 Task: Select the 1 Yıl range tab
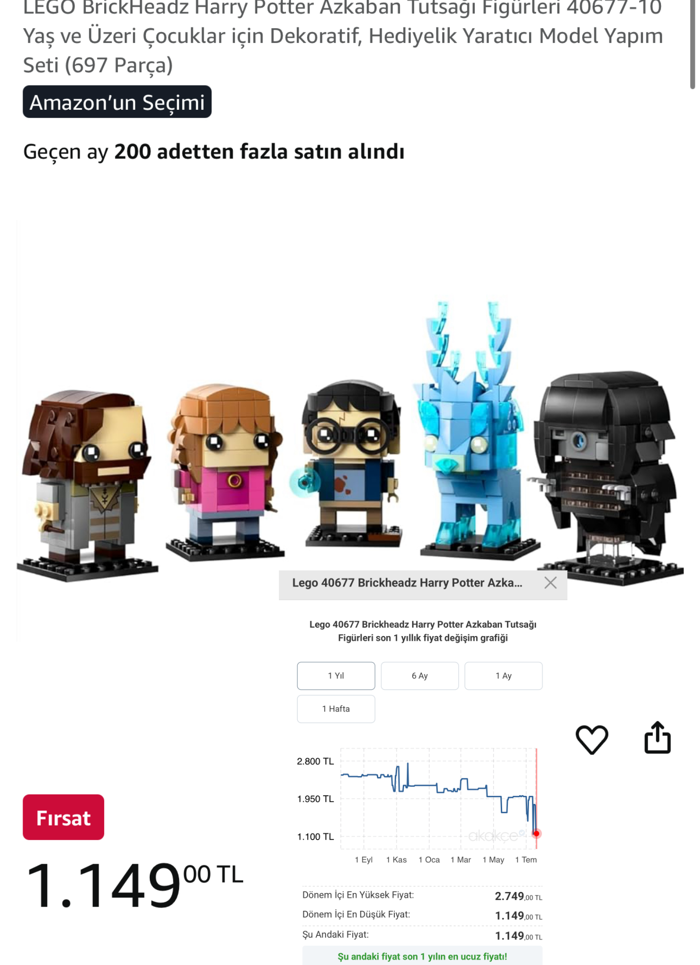pyautogui.click(x=336, y=676)
